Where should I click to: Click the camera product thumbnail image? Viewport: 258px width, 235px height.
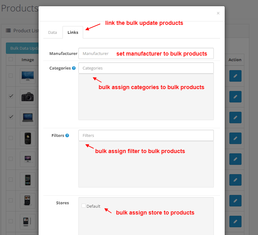point(28,97)
